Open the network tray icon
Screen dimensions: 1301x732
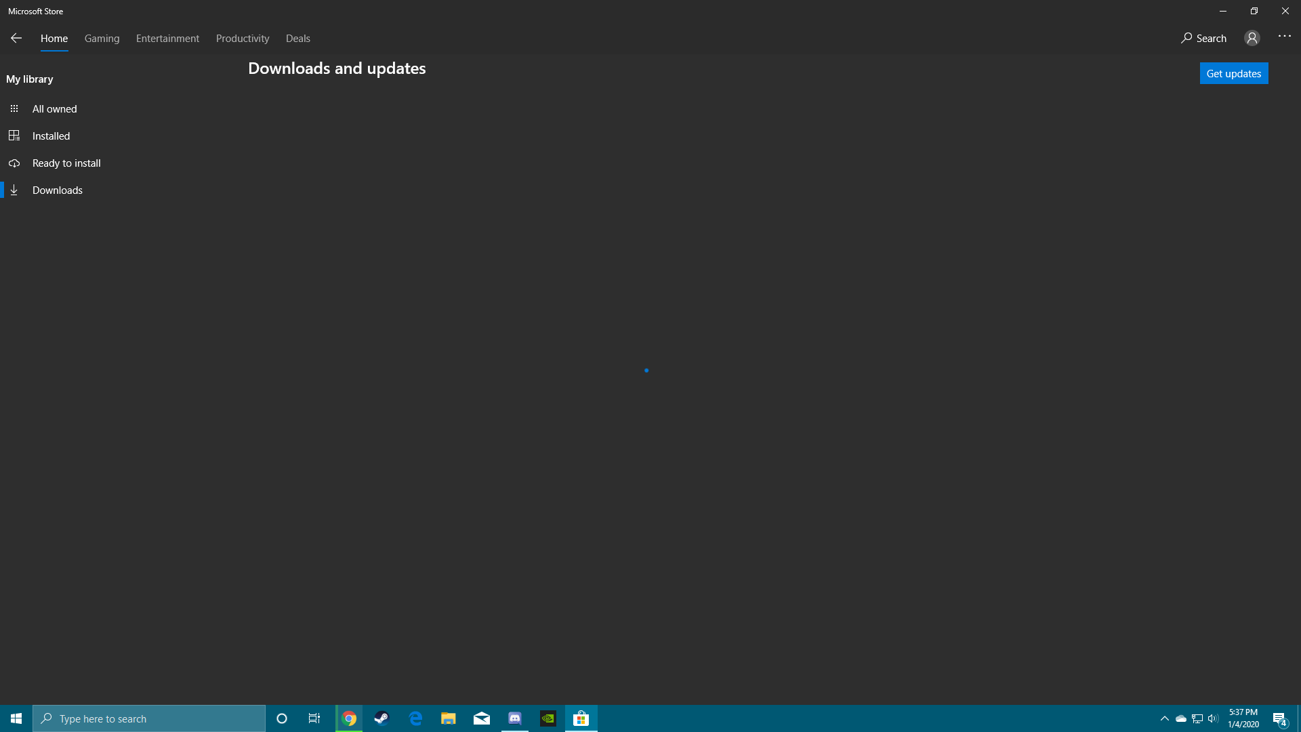[x=1197, y=718]
